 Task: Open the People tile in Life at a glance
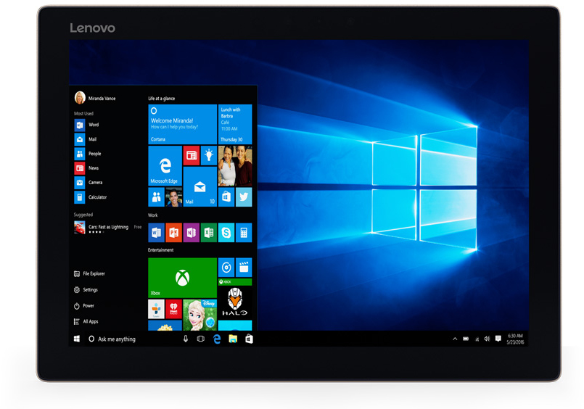[x=157, y=197]
